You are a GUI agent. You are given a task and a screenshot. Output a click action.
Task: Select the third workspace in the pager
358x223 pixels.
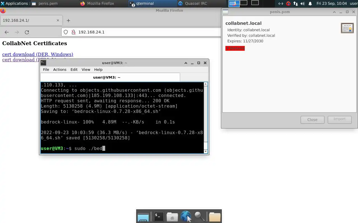pyautogui.click(x=255, y=3)
